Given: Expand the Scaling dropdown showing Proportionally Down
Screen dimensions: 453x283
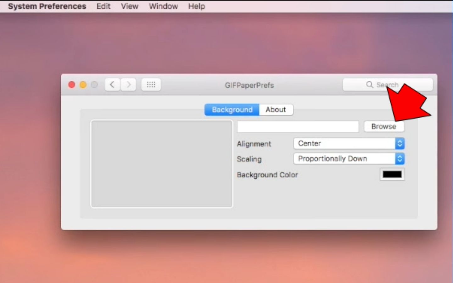Looking at the screenshot, I should click(x=349, y=159).
